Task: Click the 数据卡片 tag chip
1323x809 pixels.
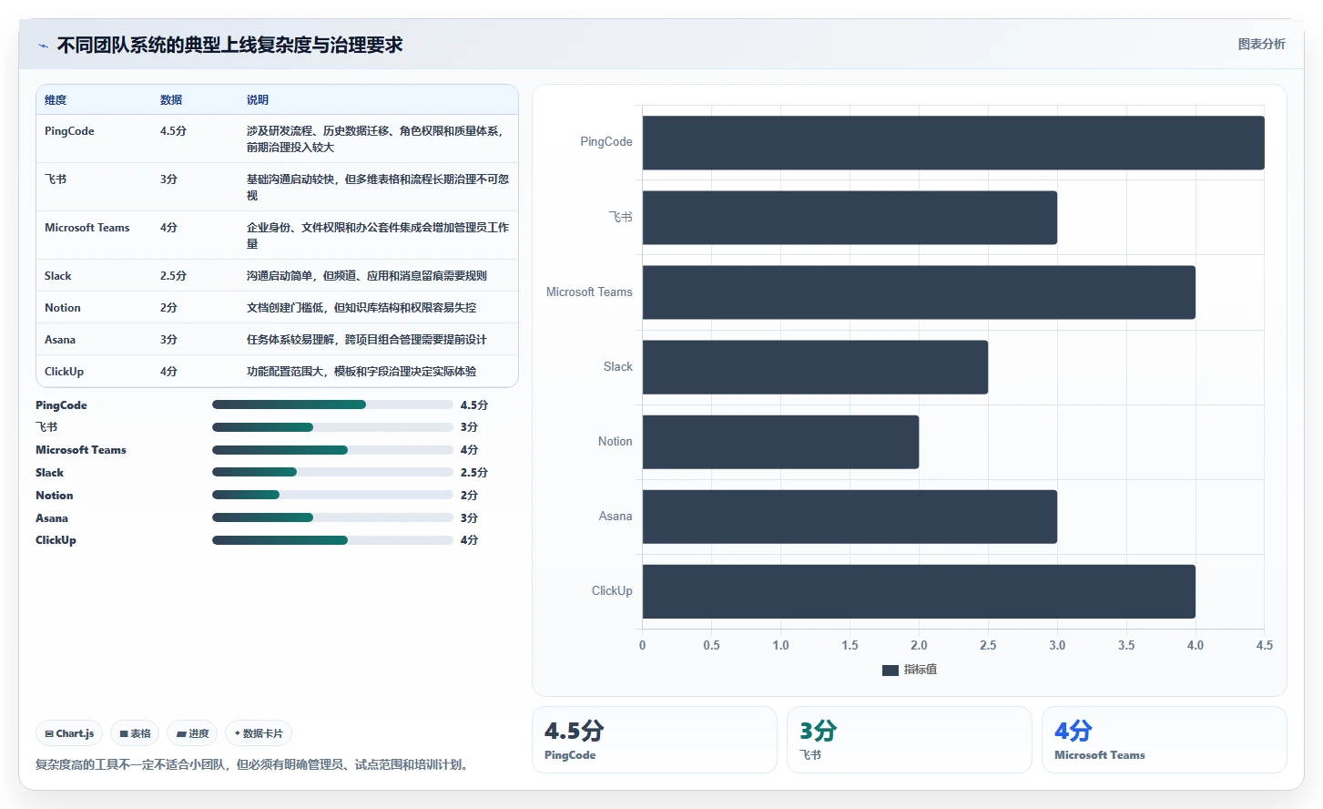Action: [259, 733]
